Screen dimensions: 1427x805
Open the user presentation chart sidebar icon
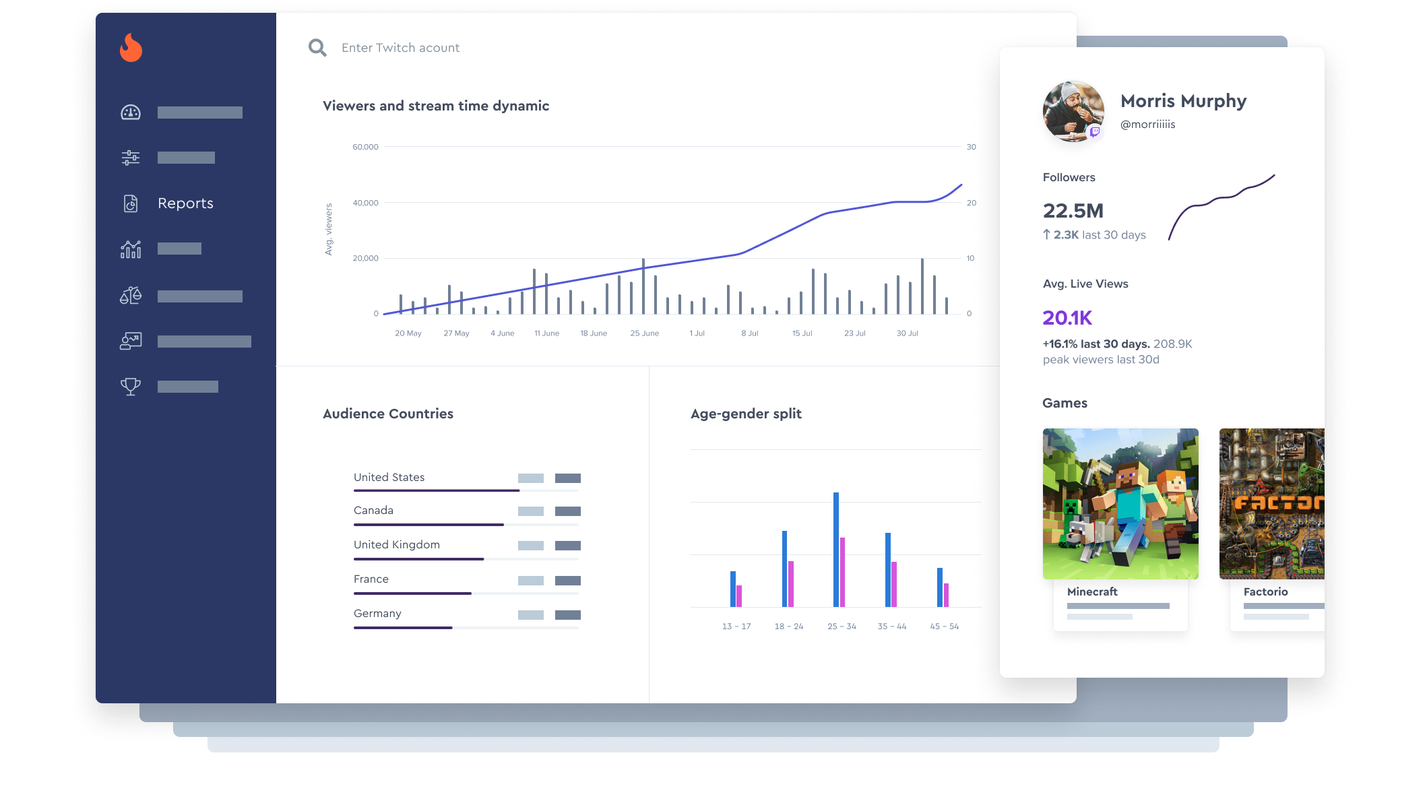[131, 341]
